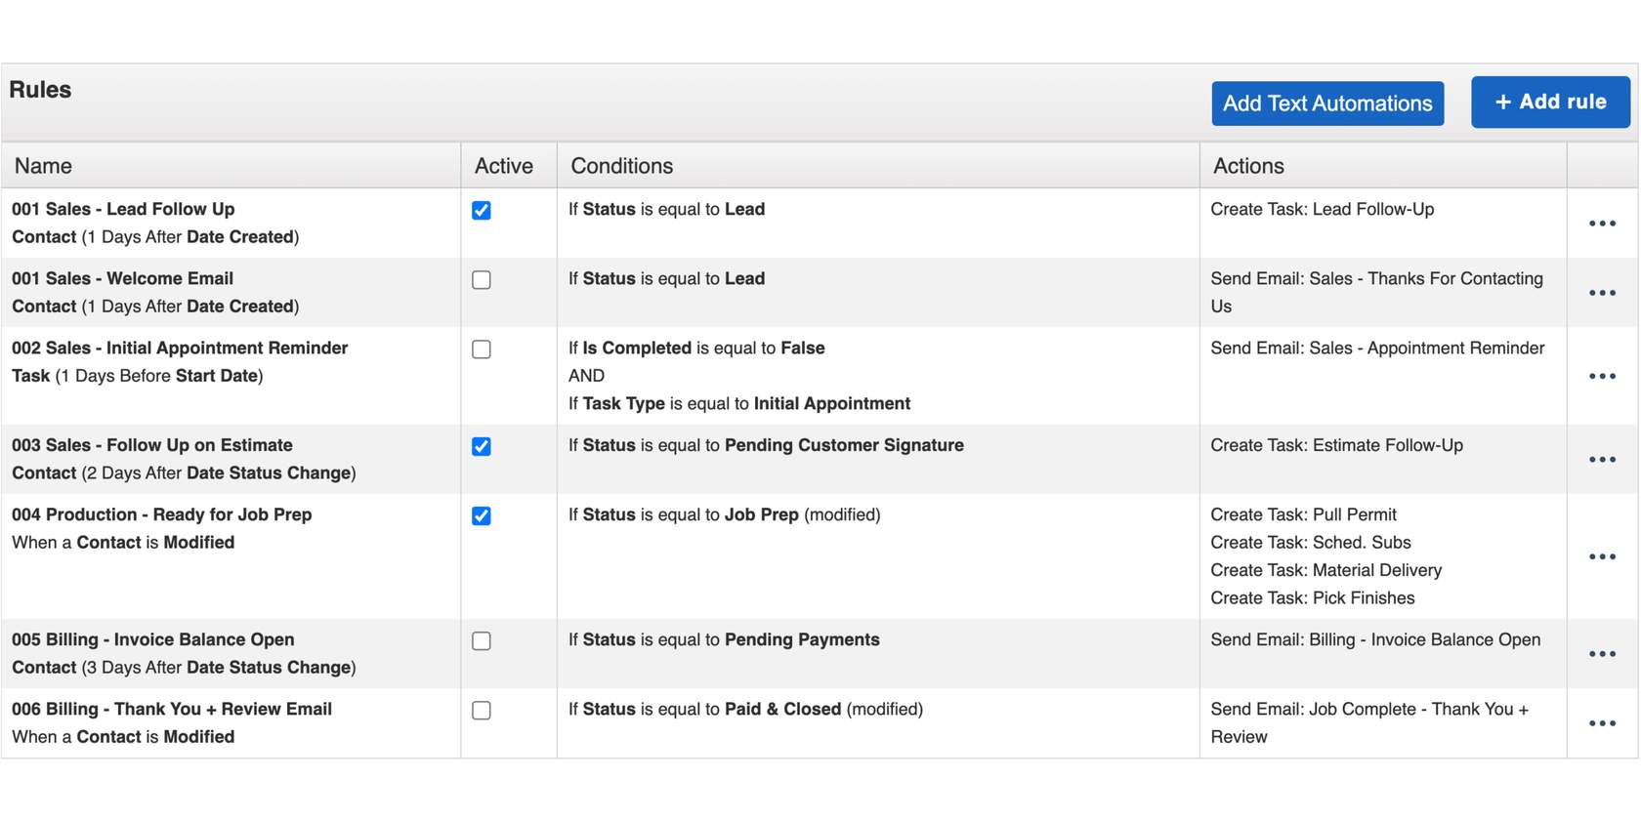
Task: Open options menu for Lead Follow Up rule
Action: (1602, 224)
